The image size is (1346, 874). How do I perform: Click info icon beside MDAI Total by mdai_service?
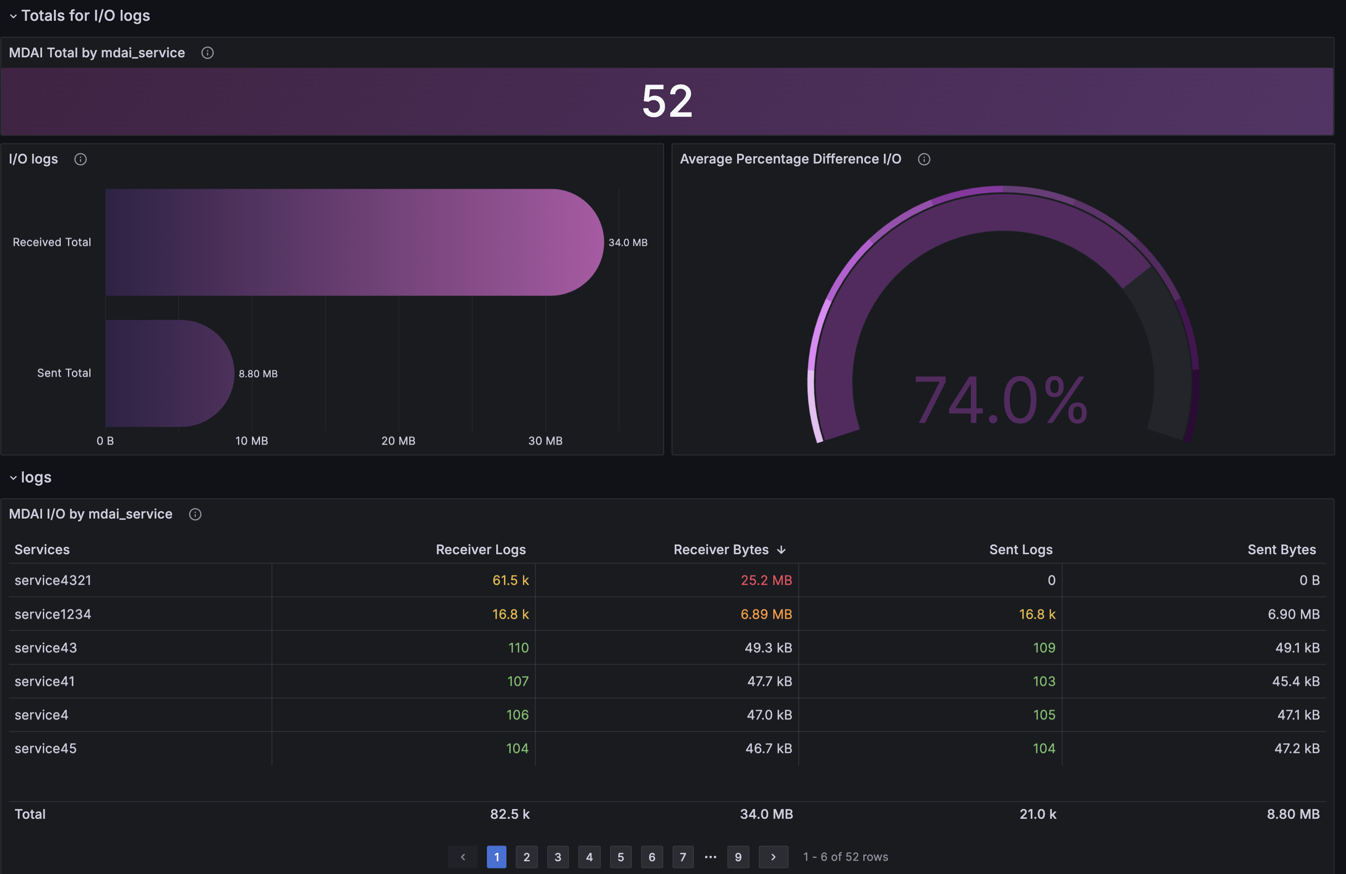[208, 53]
